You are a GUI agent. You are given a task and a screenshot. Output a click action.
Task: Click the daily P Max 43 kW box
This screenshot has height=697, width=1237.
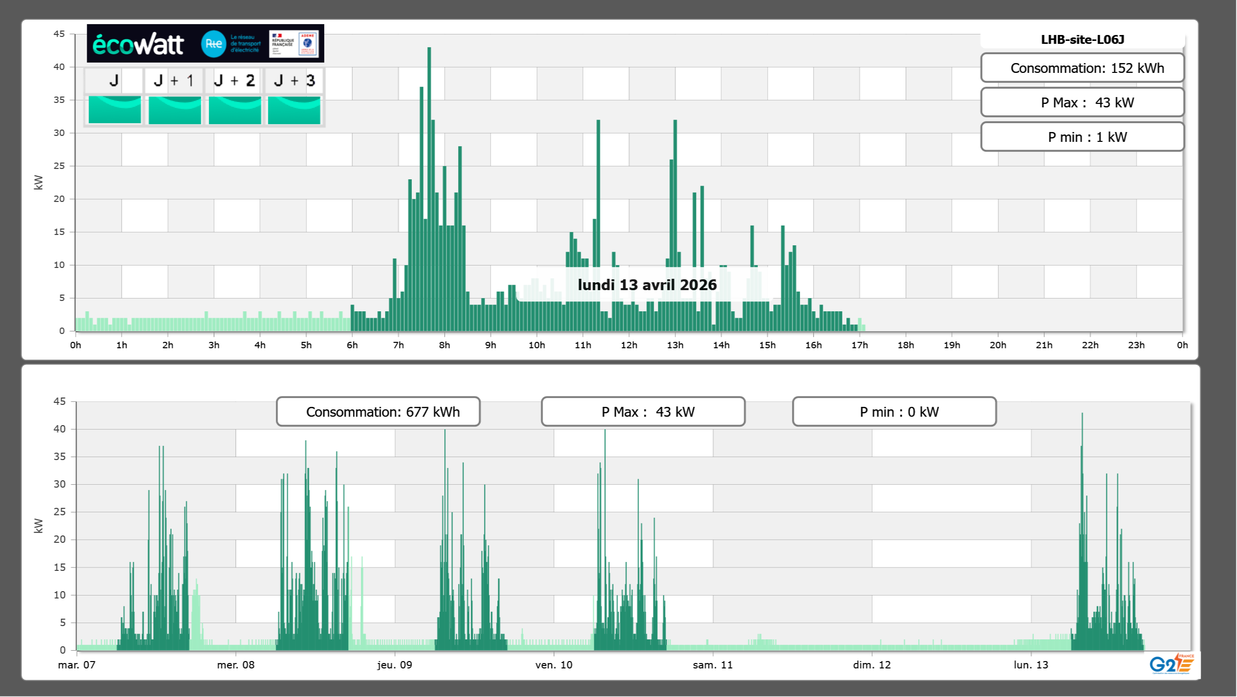pos(1082,102)
